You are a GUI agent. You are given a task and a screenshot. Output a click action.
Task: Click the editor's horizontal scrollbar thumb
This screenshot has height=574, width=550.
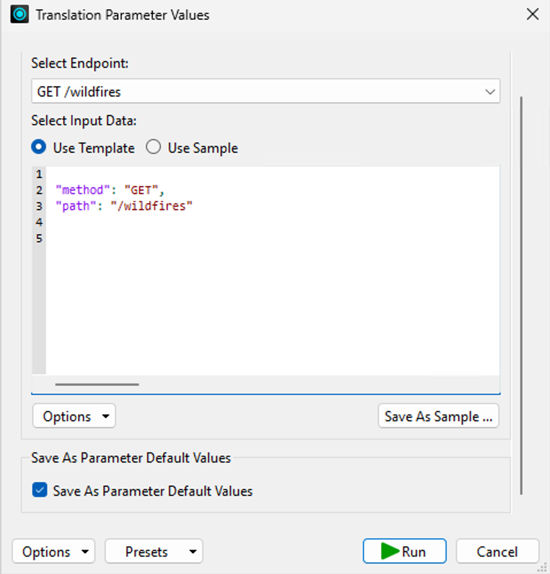tap(96, 384)
